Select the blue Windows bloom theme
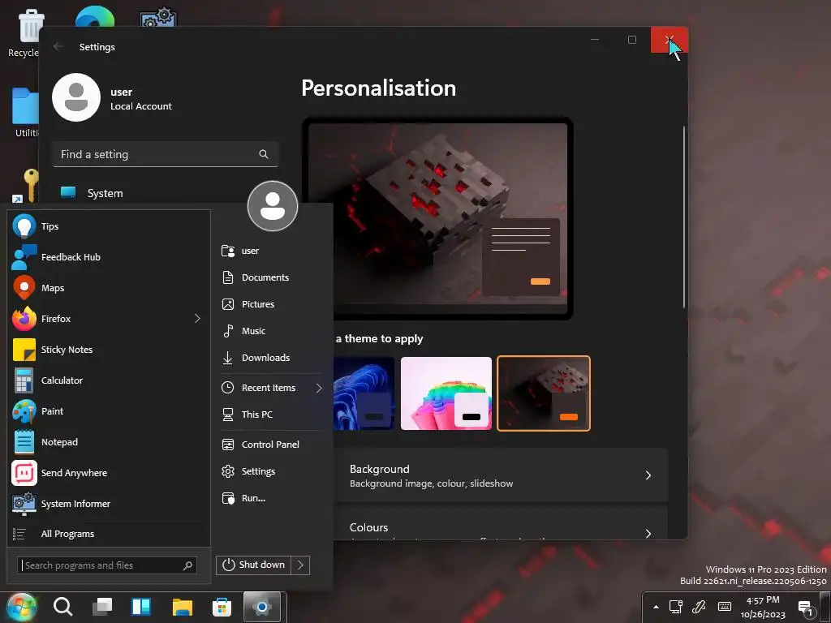The image size is (831, 623). (x=364, y=393)
